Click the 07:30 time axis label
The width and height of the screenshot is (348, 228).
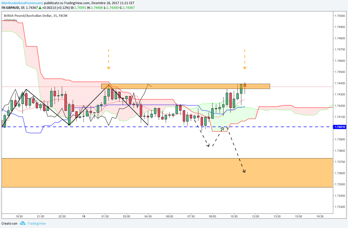point(191,216)
